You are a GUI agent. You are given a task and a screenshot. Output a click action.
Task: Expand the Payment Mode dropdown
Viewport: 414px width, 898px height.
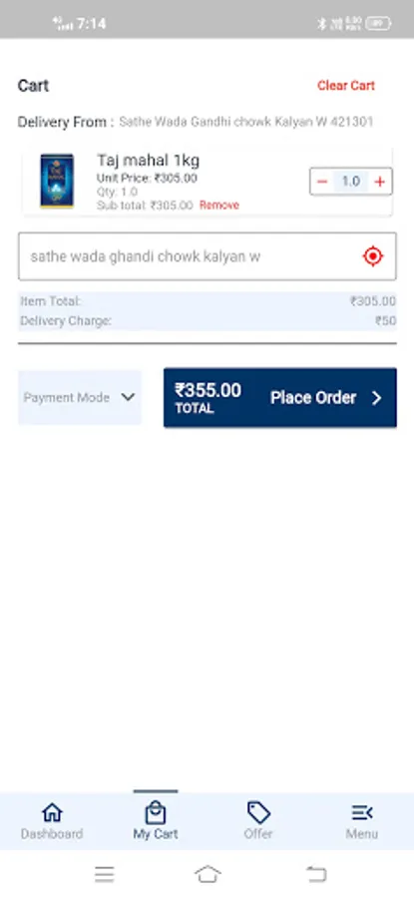click(80, 397)
